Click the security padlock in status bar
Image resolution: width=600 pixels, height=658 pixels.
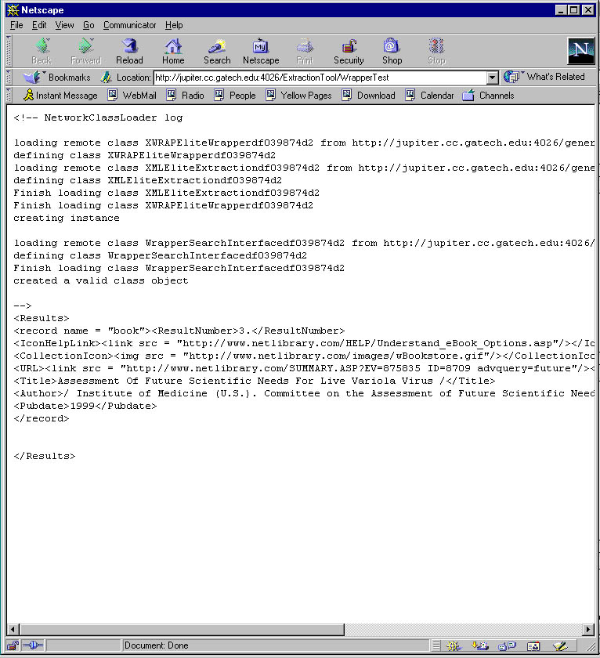point(13,646)
